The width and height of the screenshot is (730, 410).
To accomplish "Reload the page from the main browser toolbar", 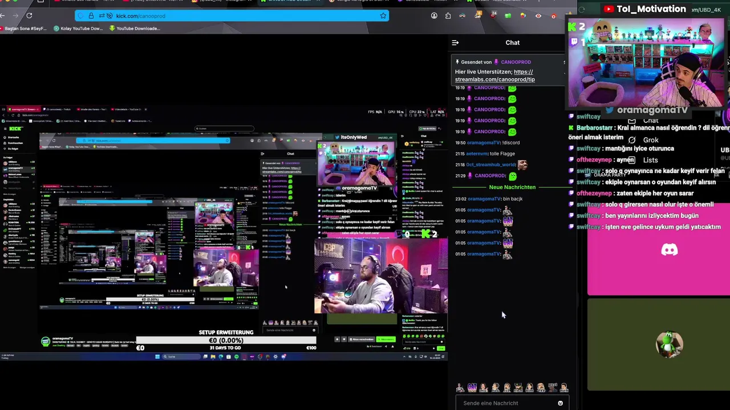I will pos(29,16).
